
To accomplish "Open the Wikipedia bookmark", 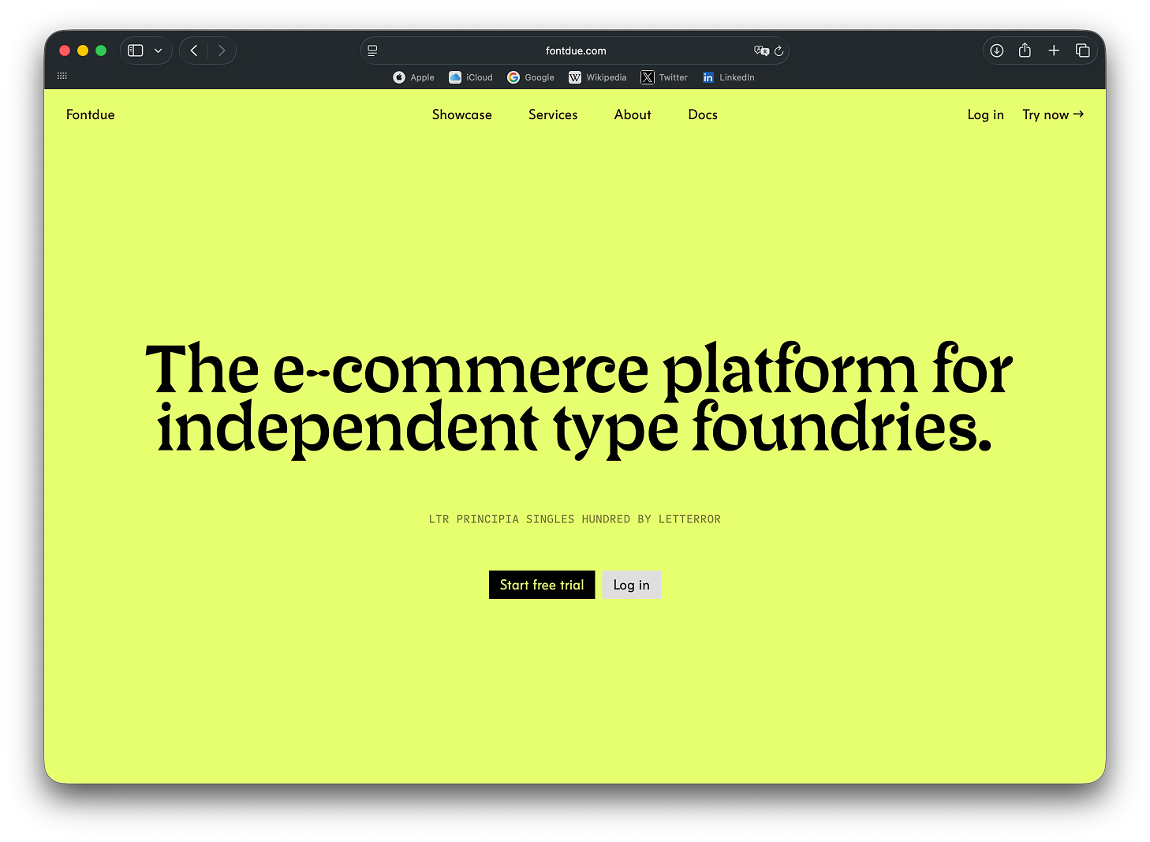I will coord(597,77).
